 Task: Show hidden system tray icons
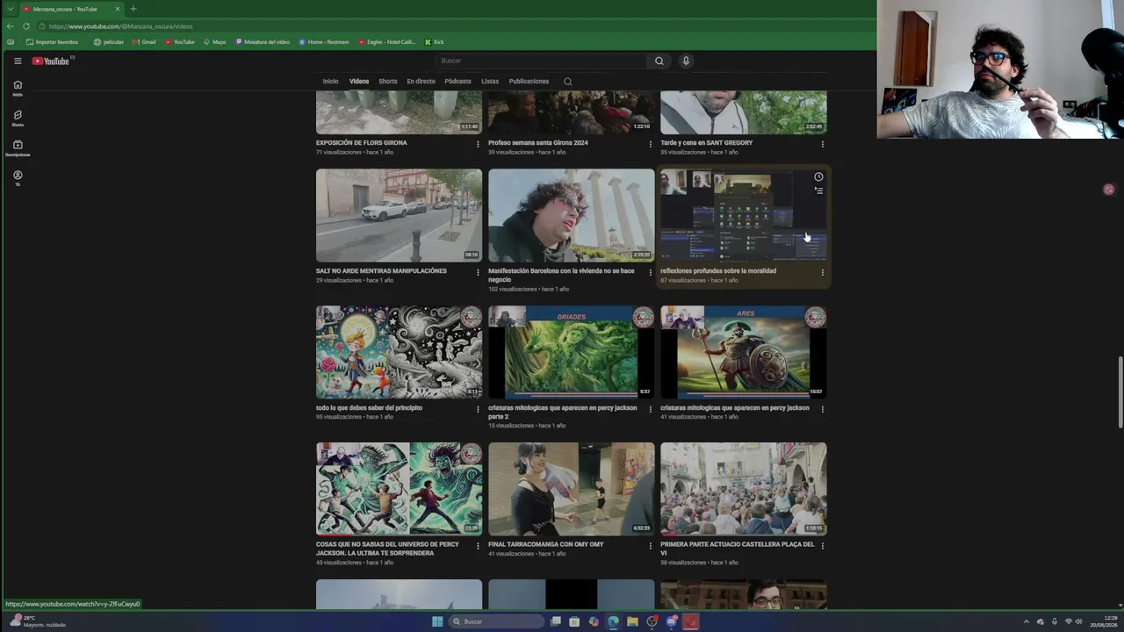(1026, 621)
